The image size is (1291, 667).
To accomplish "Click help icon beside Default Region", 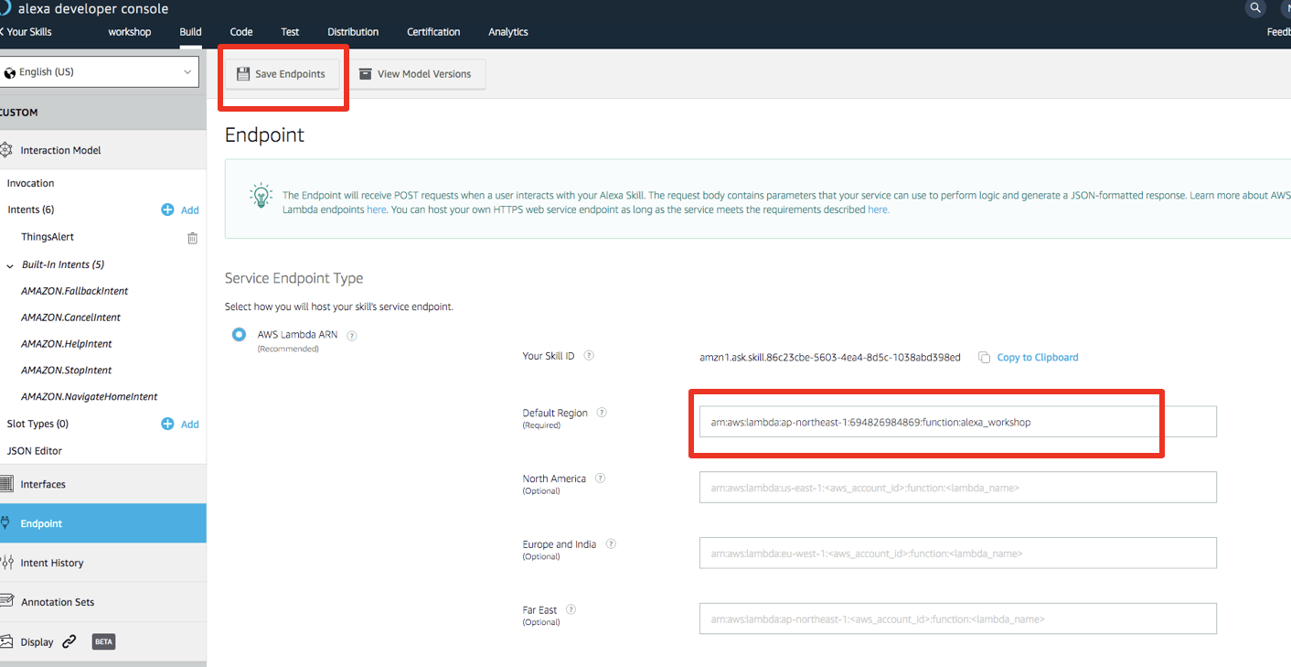I will pos(602,413).
